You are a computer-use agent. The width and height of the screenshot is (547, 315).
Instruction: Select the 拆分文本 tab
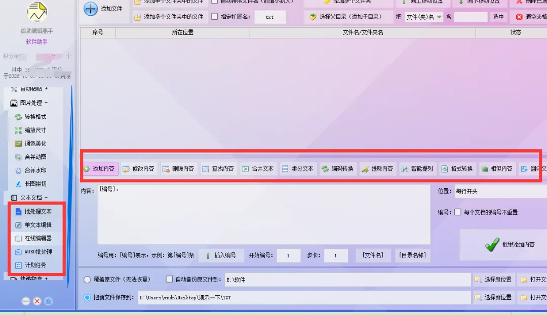tap(298, 169)
